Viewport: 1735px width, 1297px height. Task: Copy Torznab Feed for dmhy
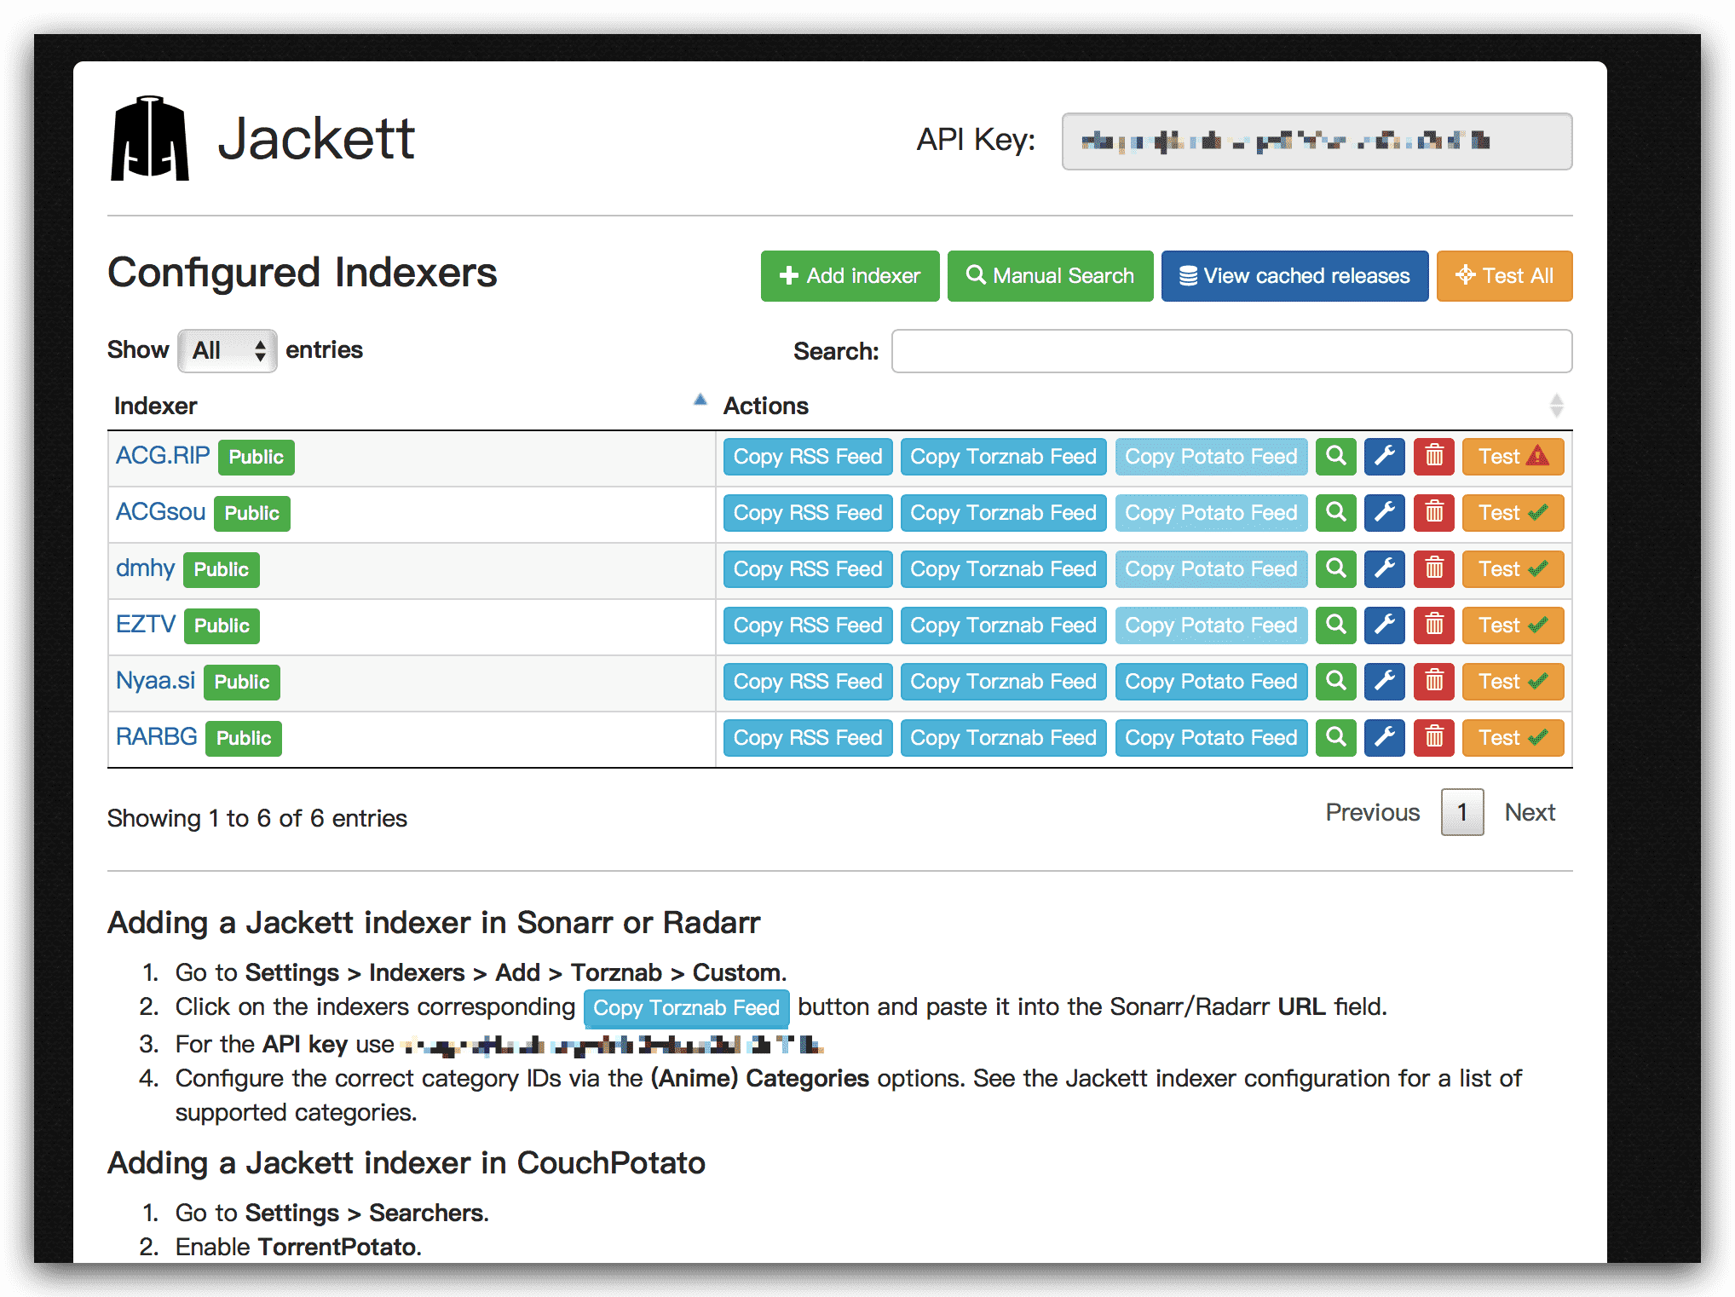point(1003,569)
